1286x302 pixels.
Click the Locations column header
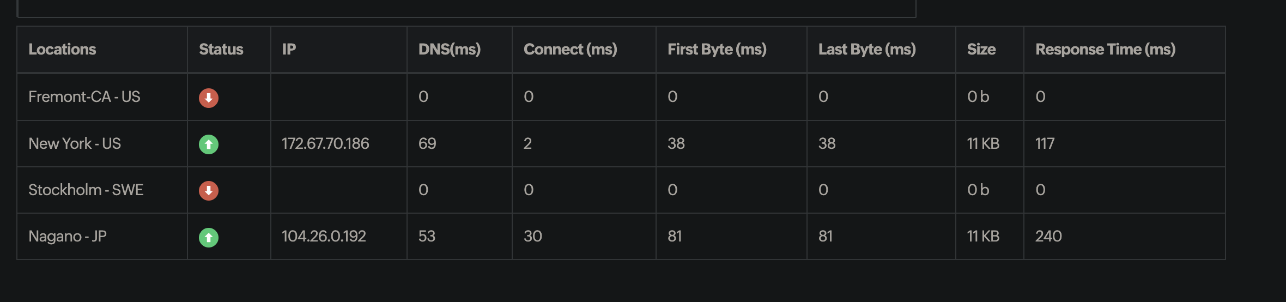click(x=62, y=50)
